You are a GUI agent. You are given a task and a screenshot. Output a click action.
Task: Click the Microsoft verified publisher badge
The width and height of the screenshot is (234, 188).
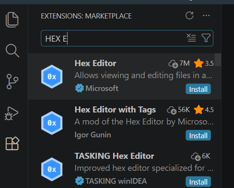click(80, 88)
